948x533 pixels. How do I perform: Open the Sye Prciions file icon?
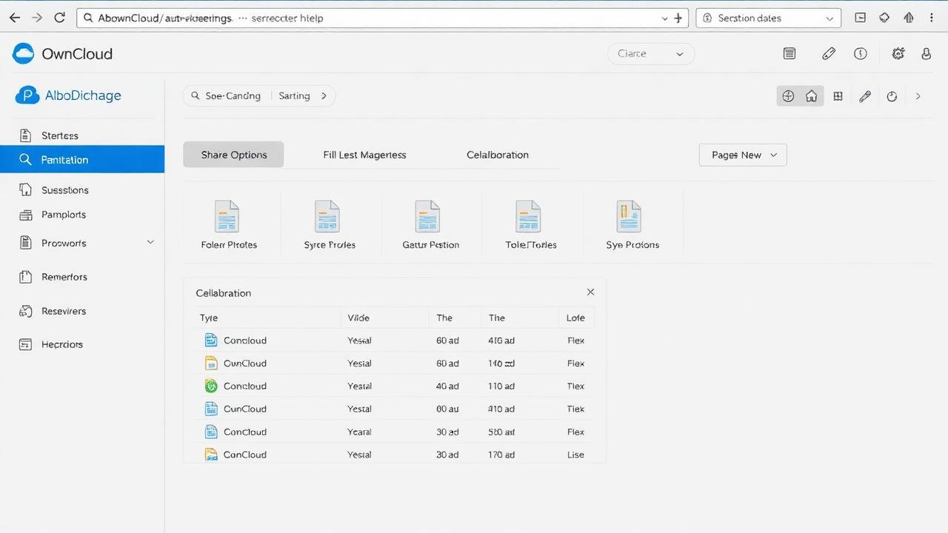629,217
